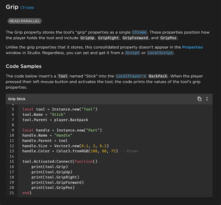
Task: Click the tool.Activated:Connect line
Action: coord(60,162)
